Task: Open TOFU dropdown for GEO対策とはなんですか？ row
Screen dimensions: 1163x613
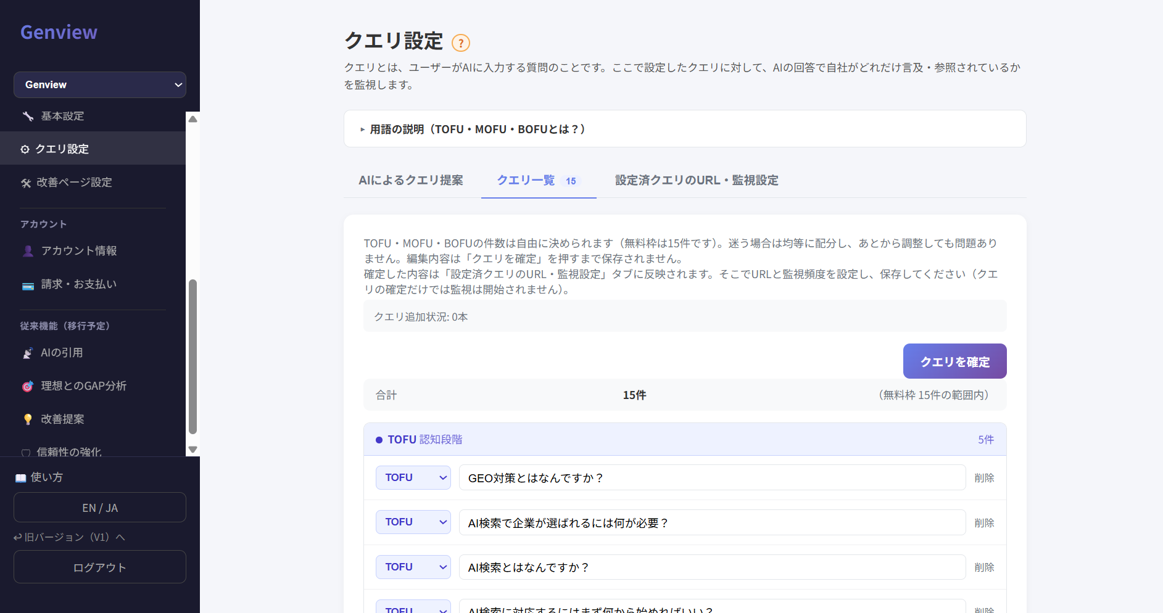Action: [413, 477]
